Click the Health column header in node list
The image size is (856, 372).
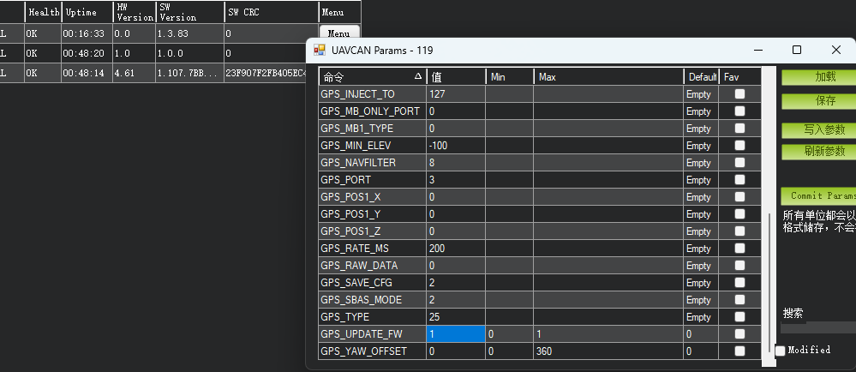43,12
